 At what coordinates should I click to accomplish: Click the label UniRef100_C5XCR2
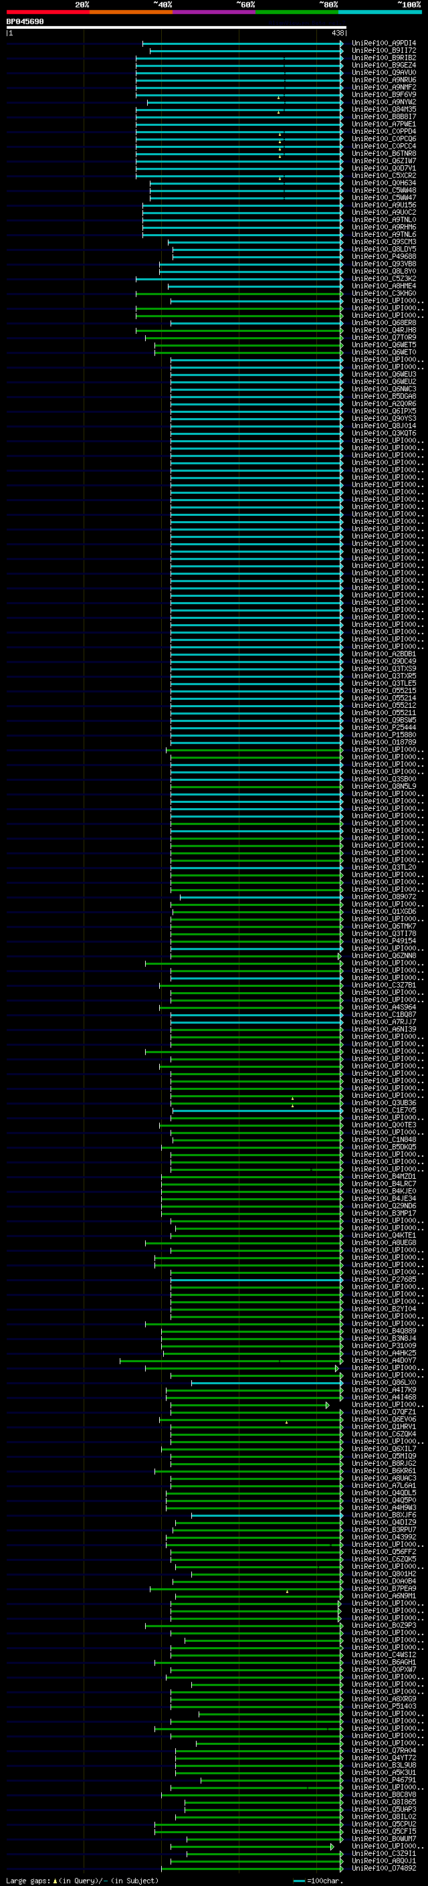(x=383, y=176)
